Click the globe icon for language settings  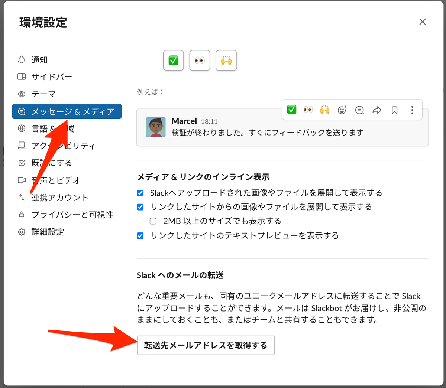pos(22,128)
